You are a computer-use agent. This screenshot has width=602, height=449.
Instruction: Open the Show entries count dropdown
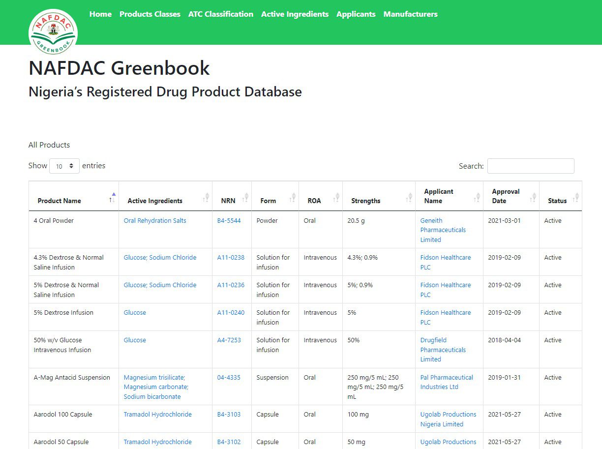[64, 166]
